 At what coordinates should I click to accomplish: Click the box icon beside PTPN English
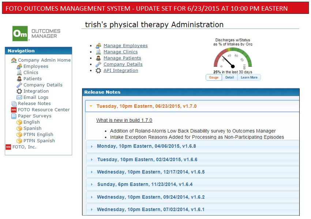click(x=19, y=135)
